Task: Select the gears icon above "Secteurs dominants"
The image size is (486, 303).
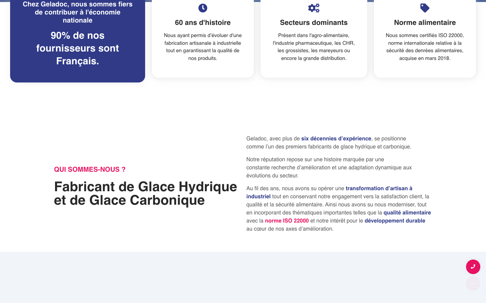Action: click(314, 8)
